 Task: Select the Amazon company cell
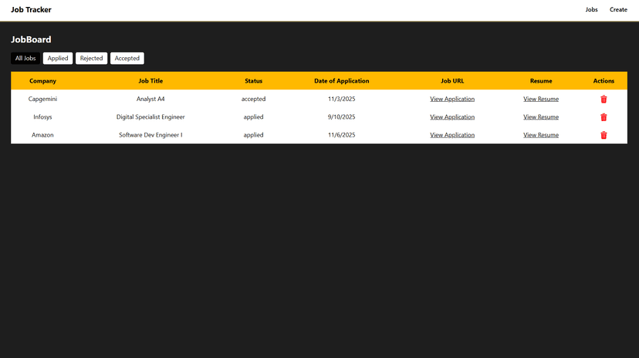tap(42, 135)
